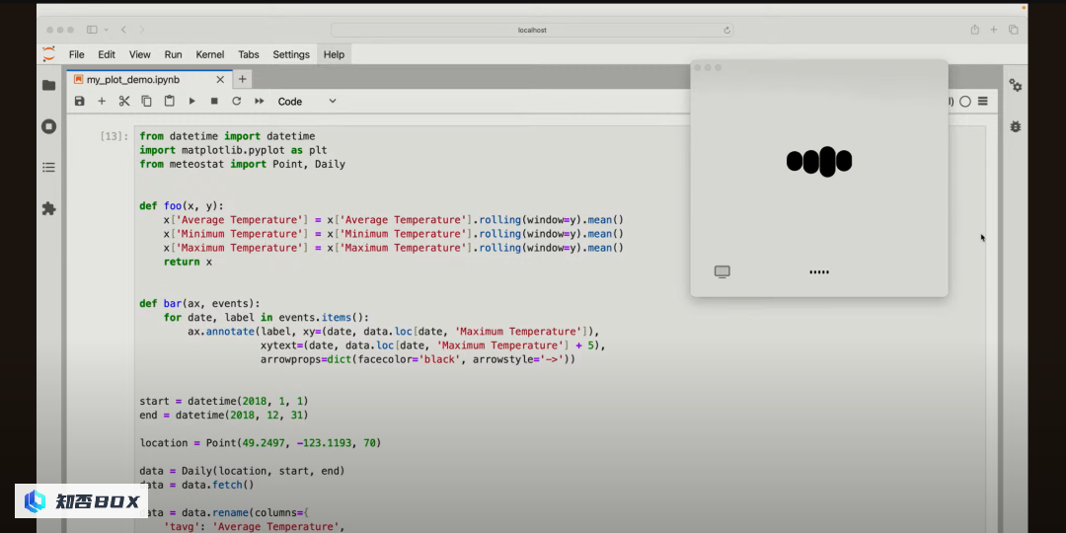
Task: Open the Help menu
Action: [334, 54]
